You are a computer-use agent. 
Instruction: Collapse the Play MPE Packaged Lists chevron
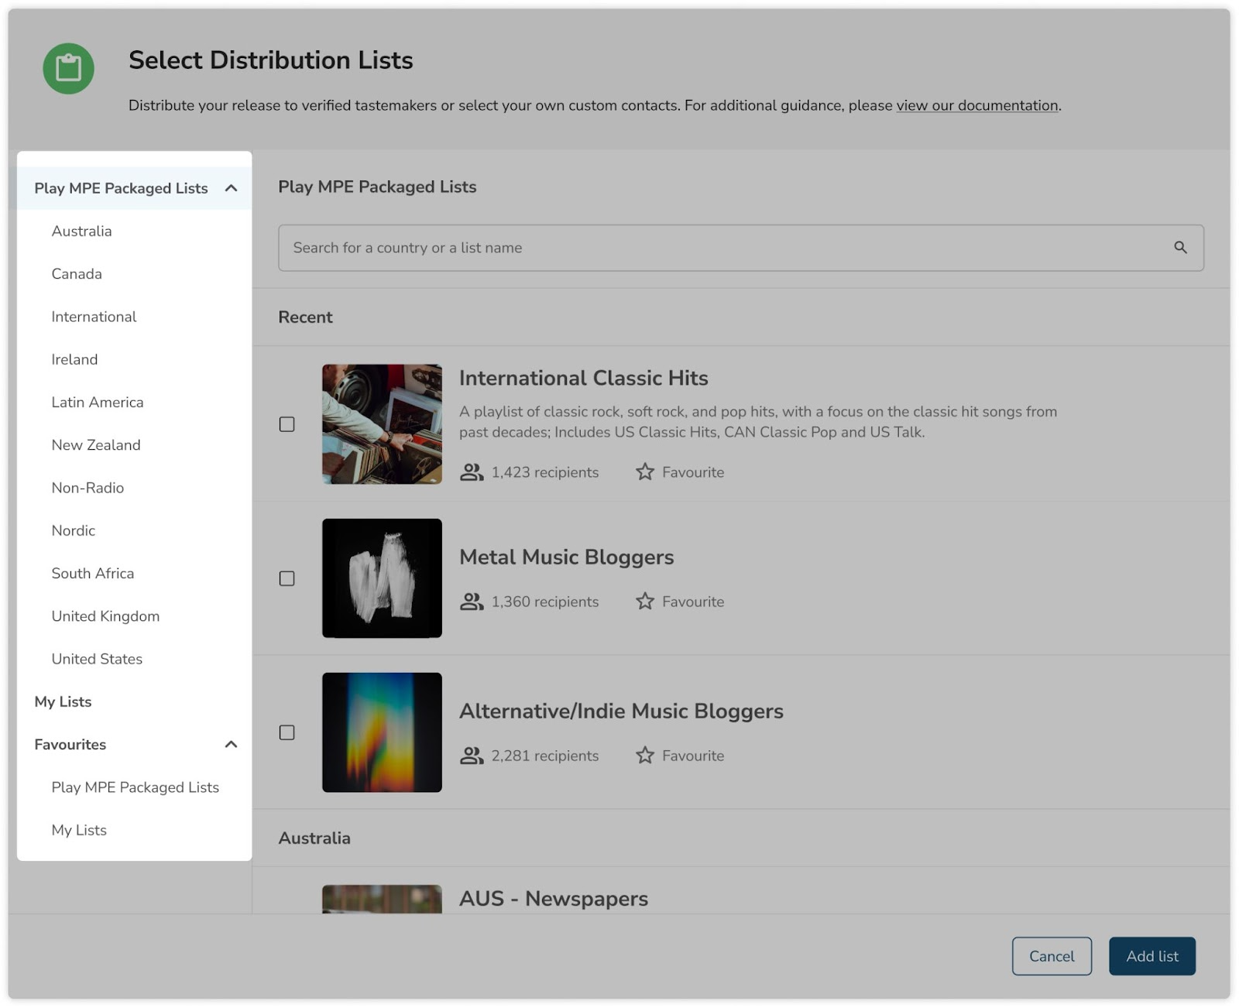[x=231, y=188]
